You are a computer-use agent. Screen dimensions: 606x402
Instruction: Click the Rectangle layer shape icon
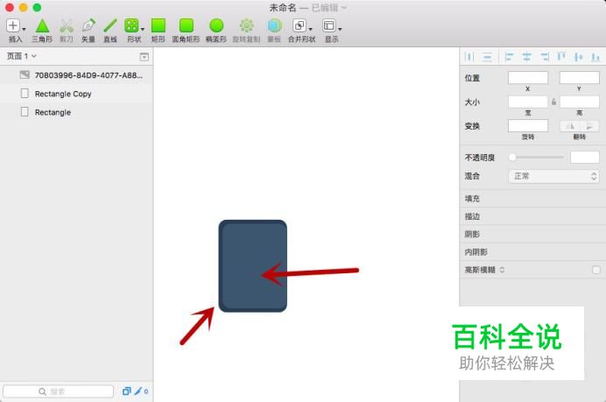tap(25, 112)
